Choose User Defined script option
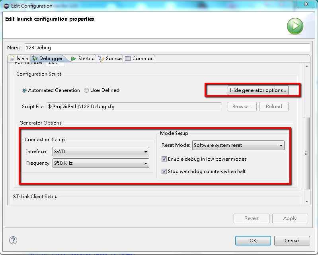The image size is (318, 255). [x=86, y=90]
